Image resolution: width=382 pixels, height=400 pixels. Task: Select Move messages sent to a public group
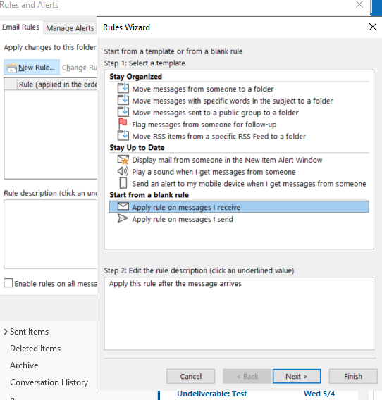tap(215, 113)
